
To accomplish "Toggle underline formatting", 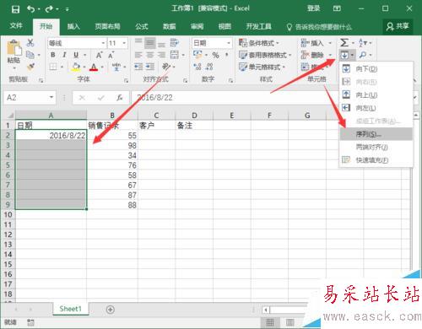I will tap(76, 55).
